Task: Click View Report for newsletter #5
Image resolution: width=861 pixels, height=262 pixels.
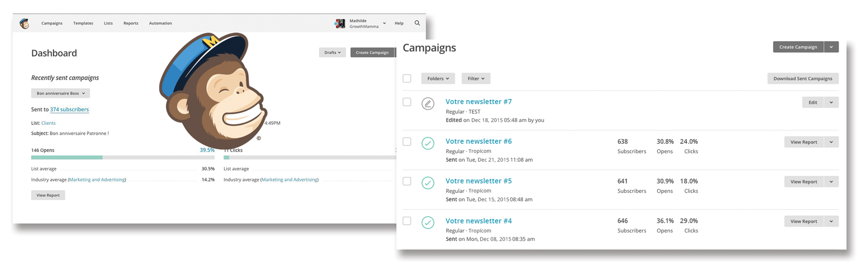Action: [x=804, y=182]
